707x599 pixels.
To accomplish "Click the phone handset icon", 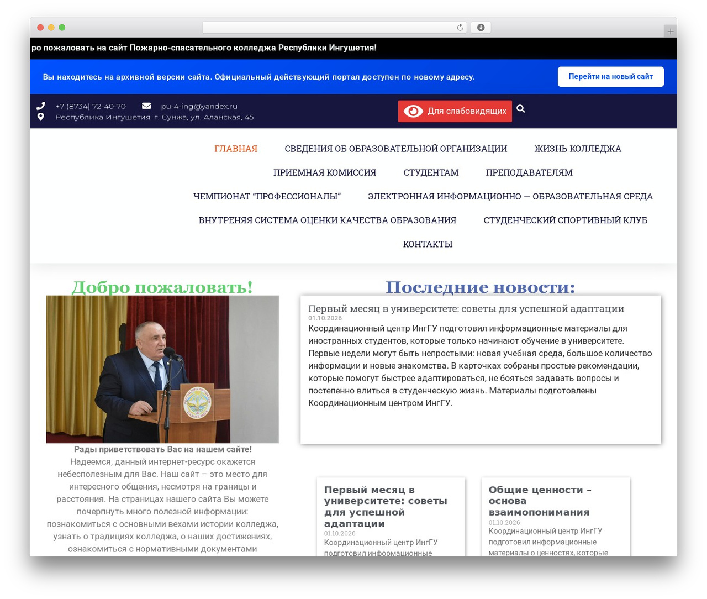I will pos(41,106).
